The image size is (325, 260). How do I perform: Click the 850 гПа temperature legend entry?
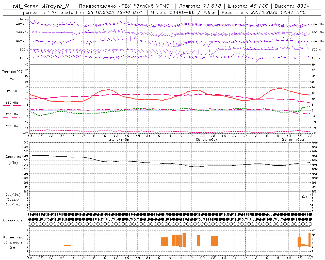click(12, 103)
